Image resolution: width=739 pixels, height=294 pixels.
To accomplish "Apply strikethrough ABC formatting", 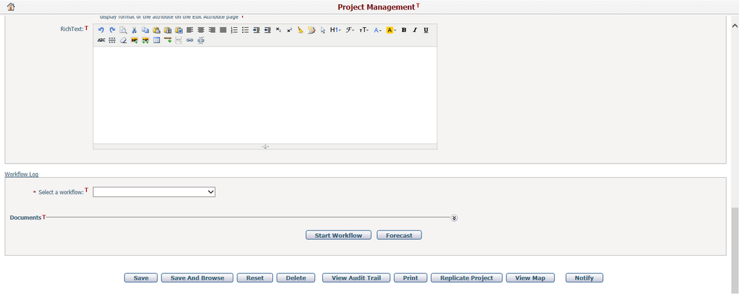I will [x=101, y=40].
